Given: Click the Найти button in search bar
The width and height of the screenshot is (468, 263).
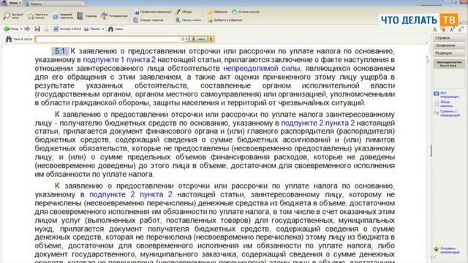Looking at the screenshot, I should click(199, 39).
